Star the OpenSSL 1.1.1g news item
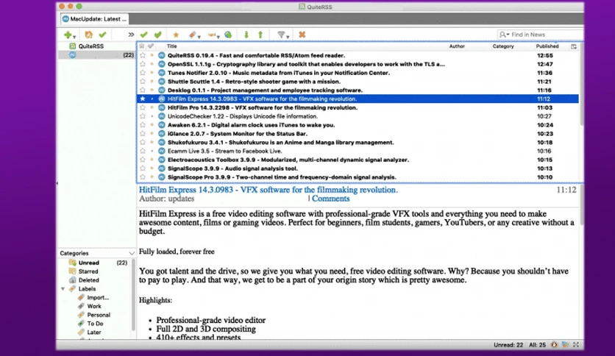The image size is (615, 356). coord(143,64)
